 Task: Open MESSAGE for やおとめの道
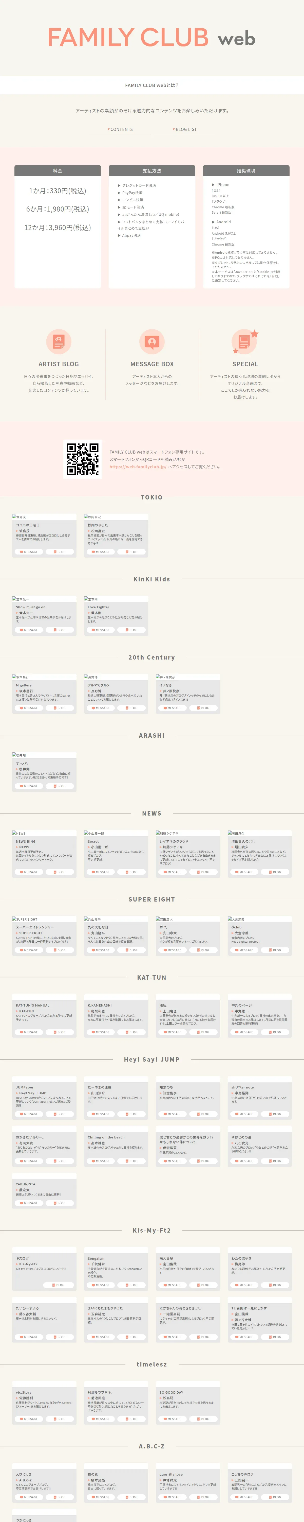click(244, 1161)
